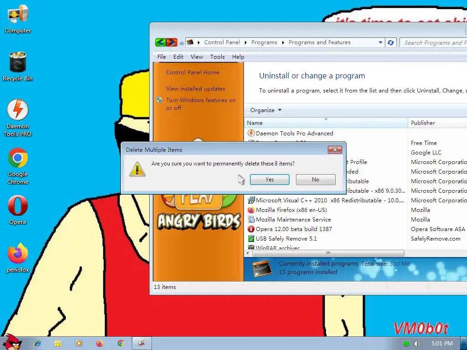
Task: Open Firefox from the taskbar
Action: (99, 343)
